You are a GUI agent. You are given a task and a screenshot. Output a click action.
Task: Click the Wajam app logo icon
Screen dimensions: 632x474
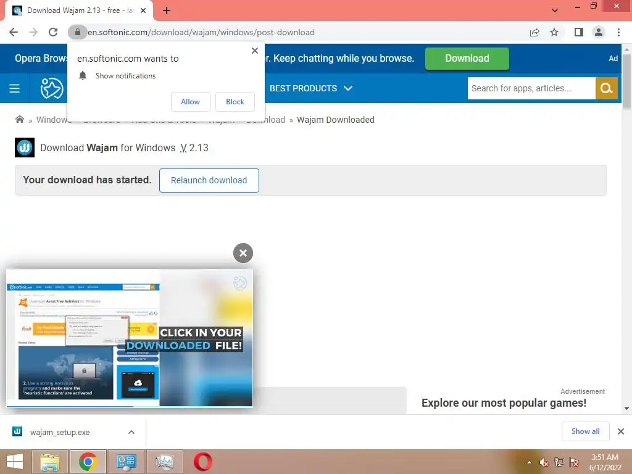pos(25,148)
